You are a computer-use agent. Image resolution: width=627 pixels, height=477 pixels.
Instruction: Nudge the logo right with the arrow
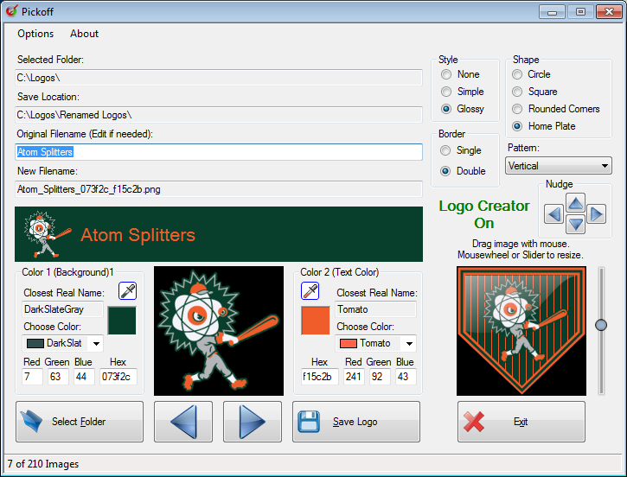pos(596,214)
